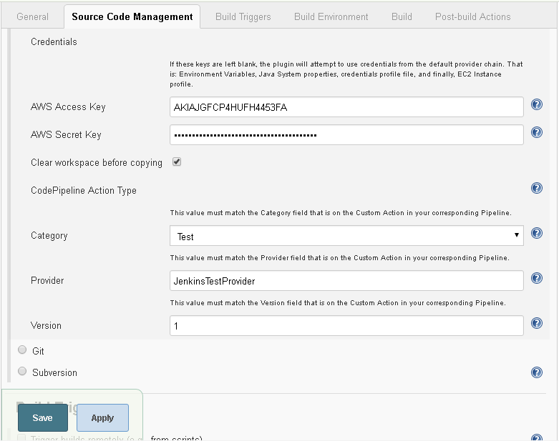559x441 pixels.
Task: Select the Git radio button
Action: [x=22, y=350]
